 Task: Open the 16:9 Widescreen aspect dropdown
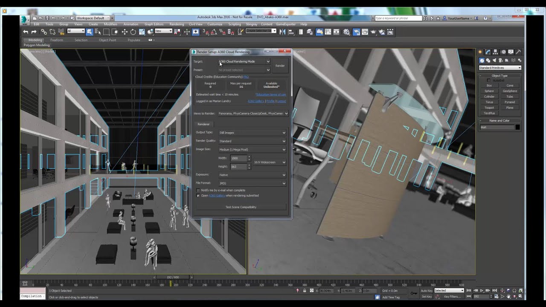270,162
